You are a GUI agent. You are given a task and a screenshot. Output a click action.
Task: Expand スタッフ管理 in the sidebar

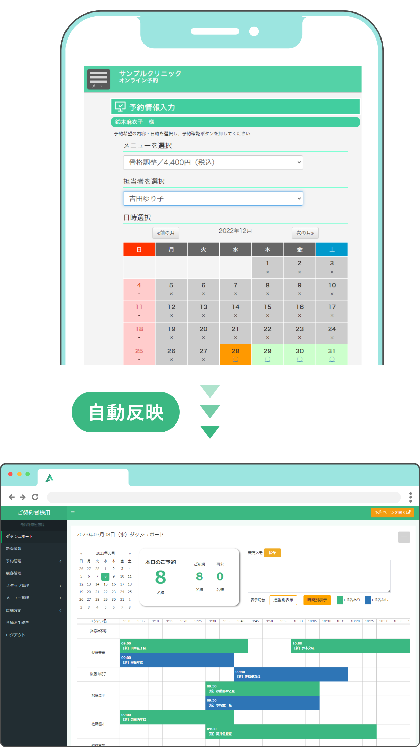click(x=33, y=586)
